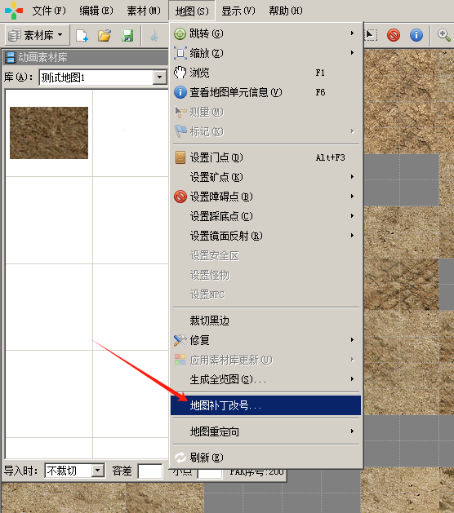Open the 素材库 toolbar dropdown button
454x513 pixels.
(37, 35)
